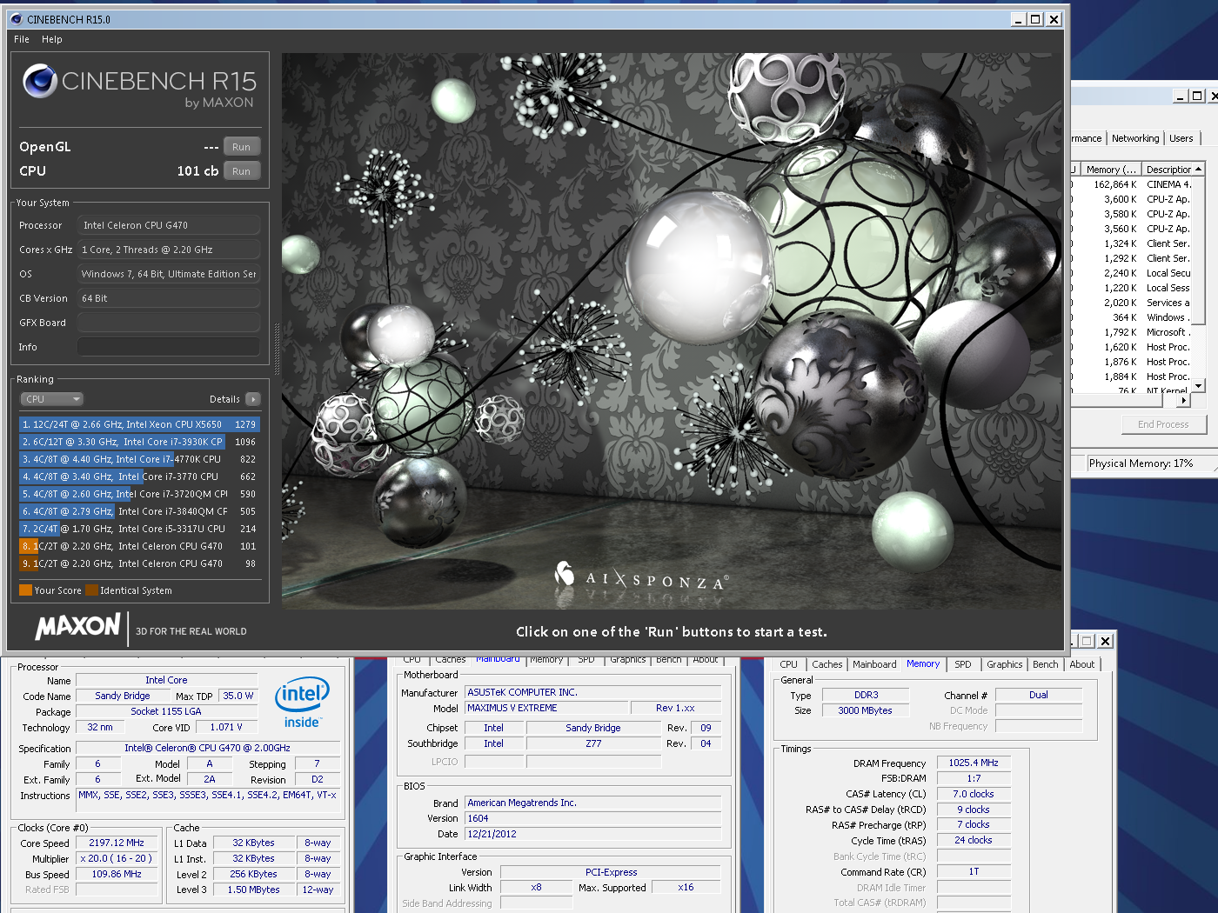Click the Core Speed value 2197.12 MHz
The height and width of the screenshot is (913, 1218).
tap(117, 843)
